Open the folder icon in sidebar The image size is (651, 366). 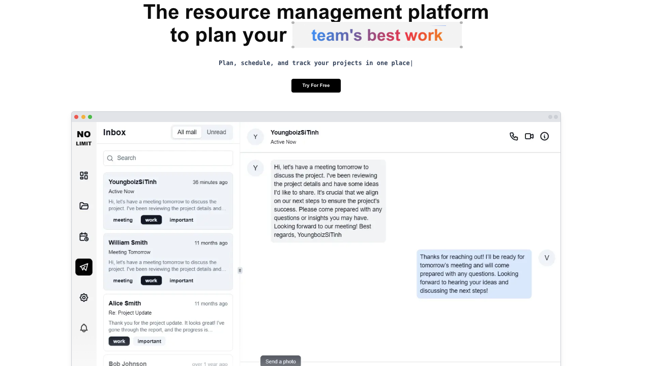coord(84,206)
